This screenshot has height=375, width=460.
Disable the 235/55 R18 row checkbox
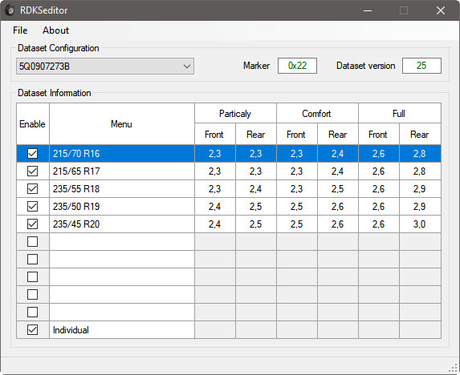coord(33,188)
